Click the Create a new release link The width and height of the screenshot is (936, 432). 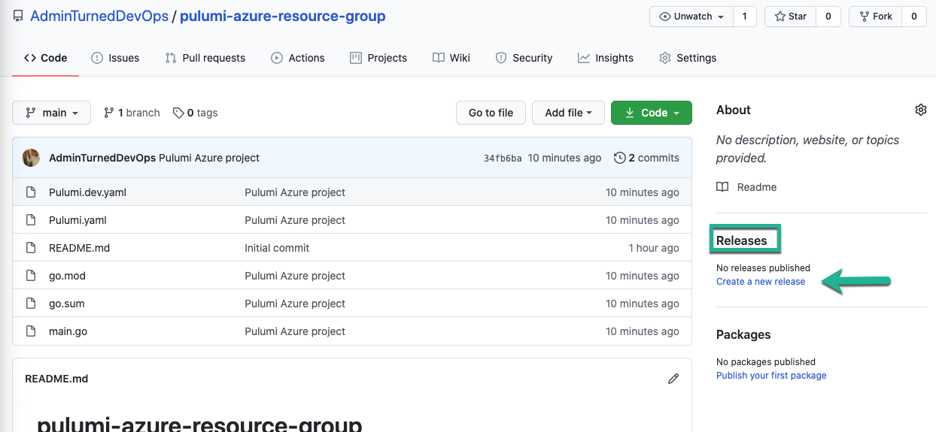pos(760,282)
